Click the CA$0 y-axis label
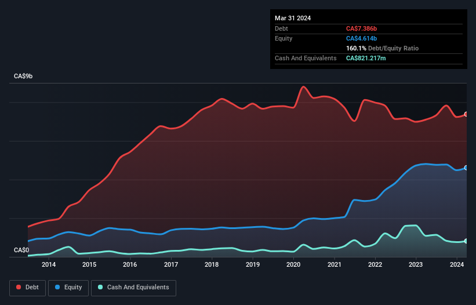The image size is (476, 305). point(21,250)
